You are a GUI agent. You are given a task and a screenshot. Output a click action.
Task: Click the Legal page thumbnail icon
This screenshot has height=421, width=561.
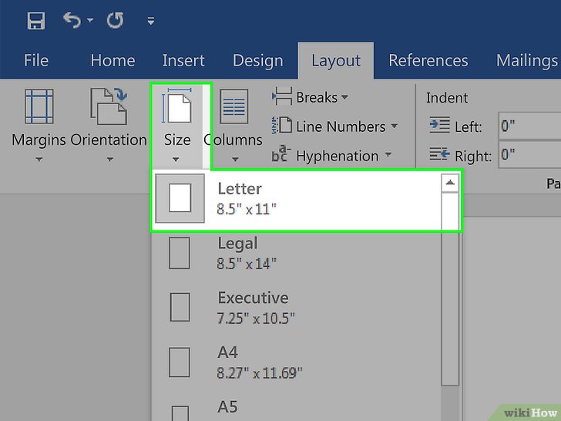[x=180, y=253]
